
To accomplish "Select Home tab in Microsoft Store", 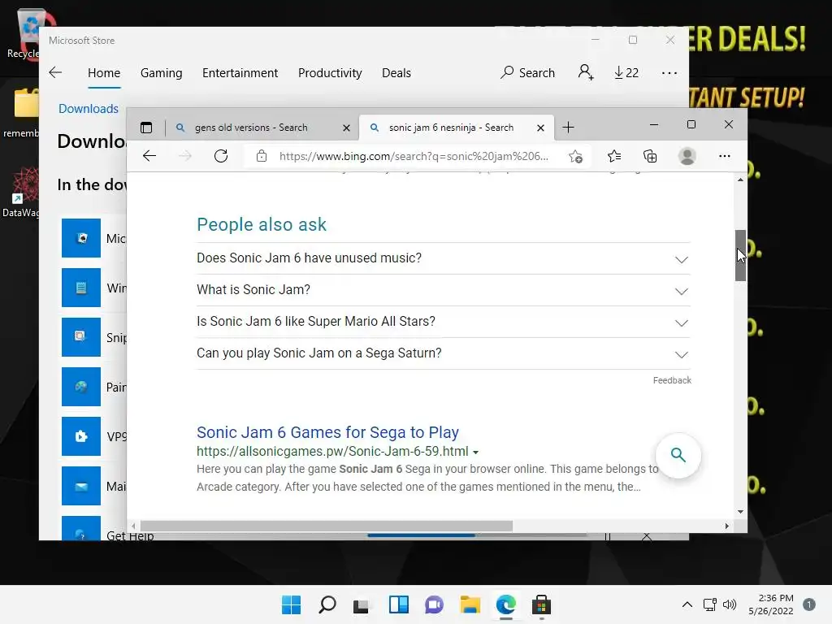I will pyautogui.click(x=104, y=72).
